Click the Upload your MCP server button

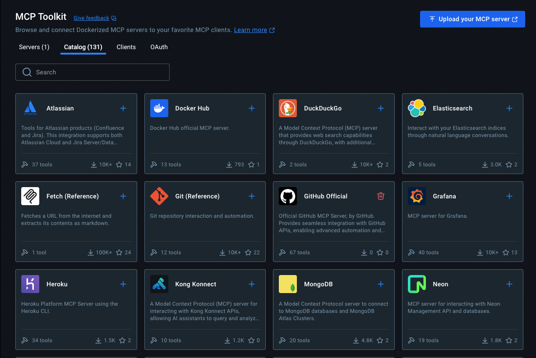472,19
